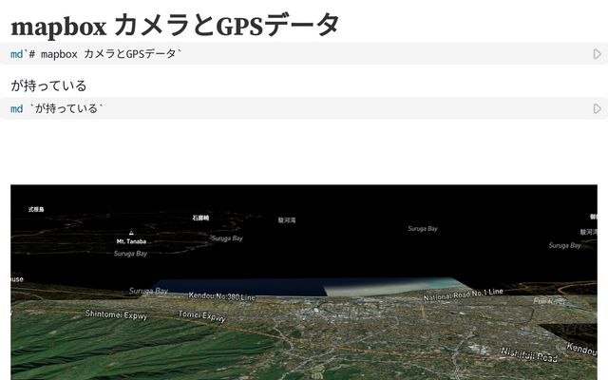This screenshot has width=608, height=380.
Task: Click the 'mapbox カメラとGPSデータ' heading
Action: [x=175, y=25]
